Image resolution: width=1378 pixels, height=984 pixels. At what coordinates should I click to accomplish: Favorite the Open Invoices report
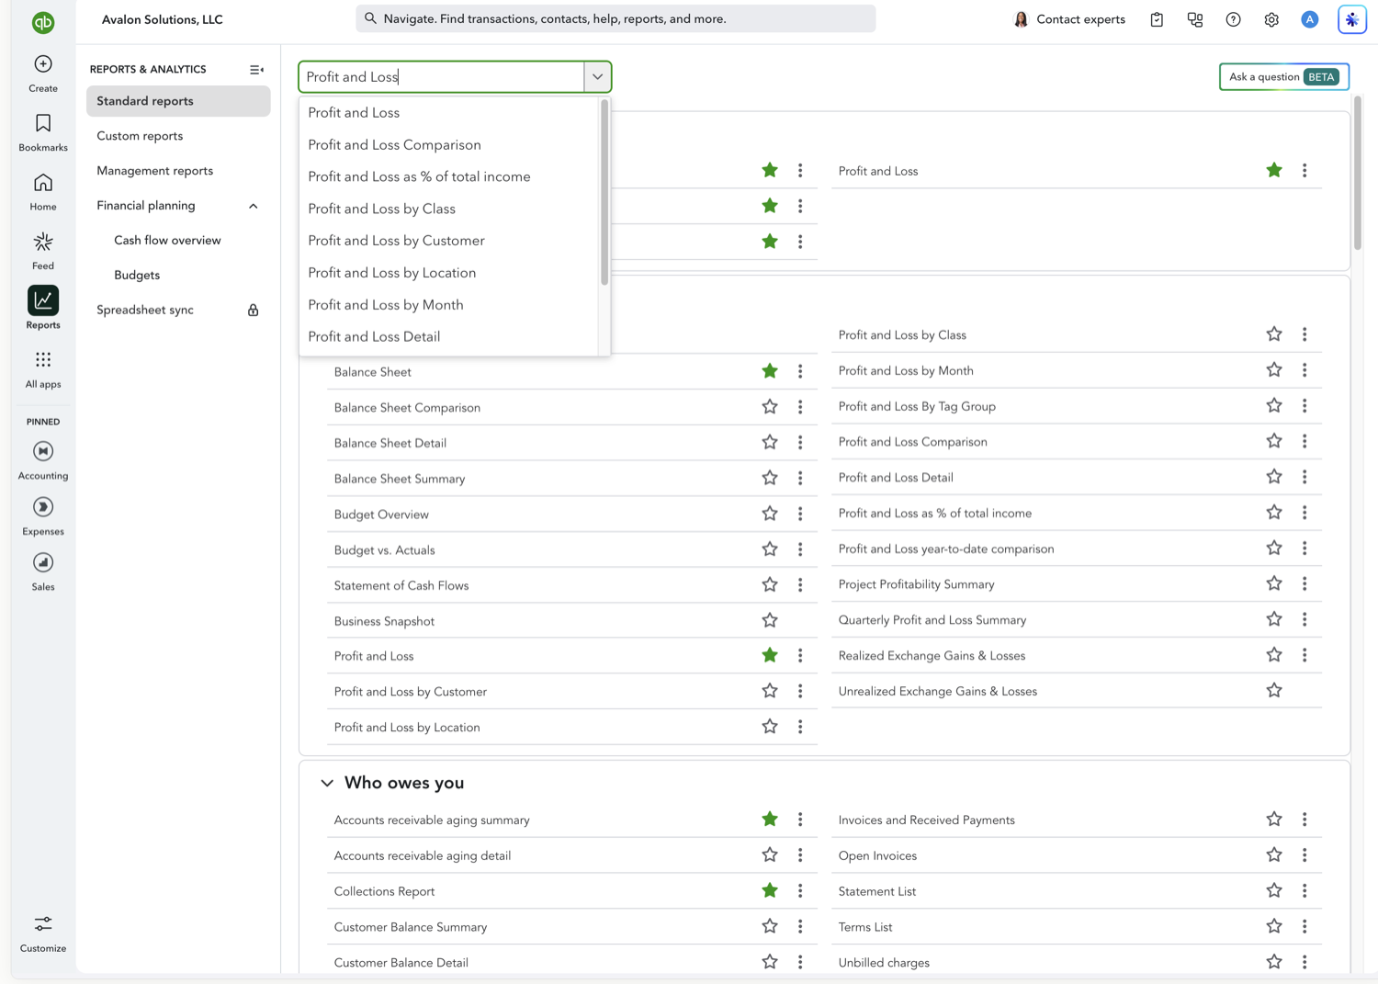pos(1274,855)
